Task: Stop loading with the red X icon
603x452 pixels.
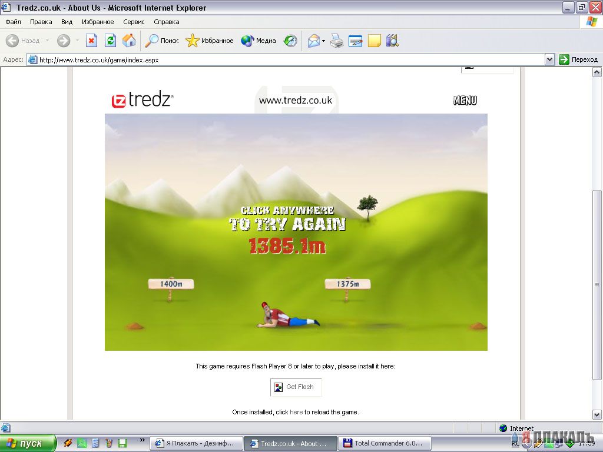Action: click(x=91, y=41)
